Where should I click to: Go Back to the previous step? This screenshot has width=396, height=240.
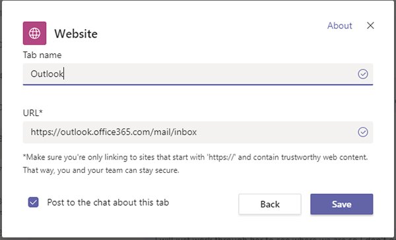[270, 204]
